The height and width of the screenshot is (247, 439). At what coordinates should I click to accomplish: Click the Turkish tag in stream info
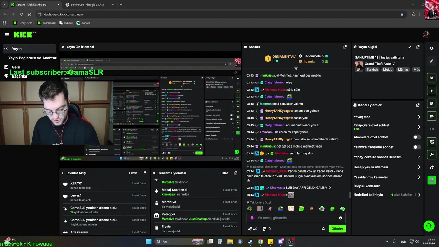click(x=372, y=70)
